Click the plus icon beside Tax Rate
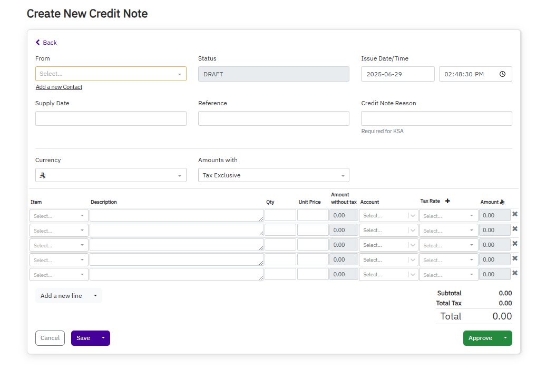The image size is (546, 370). point(447,201)
